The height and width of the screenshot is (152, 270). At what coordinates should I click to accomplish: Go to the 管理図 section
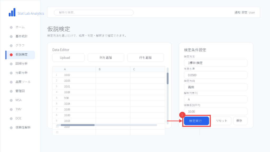point(20,91)
